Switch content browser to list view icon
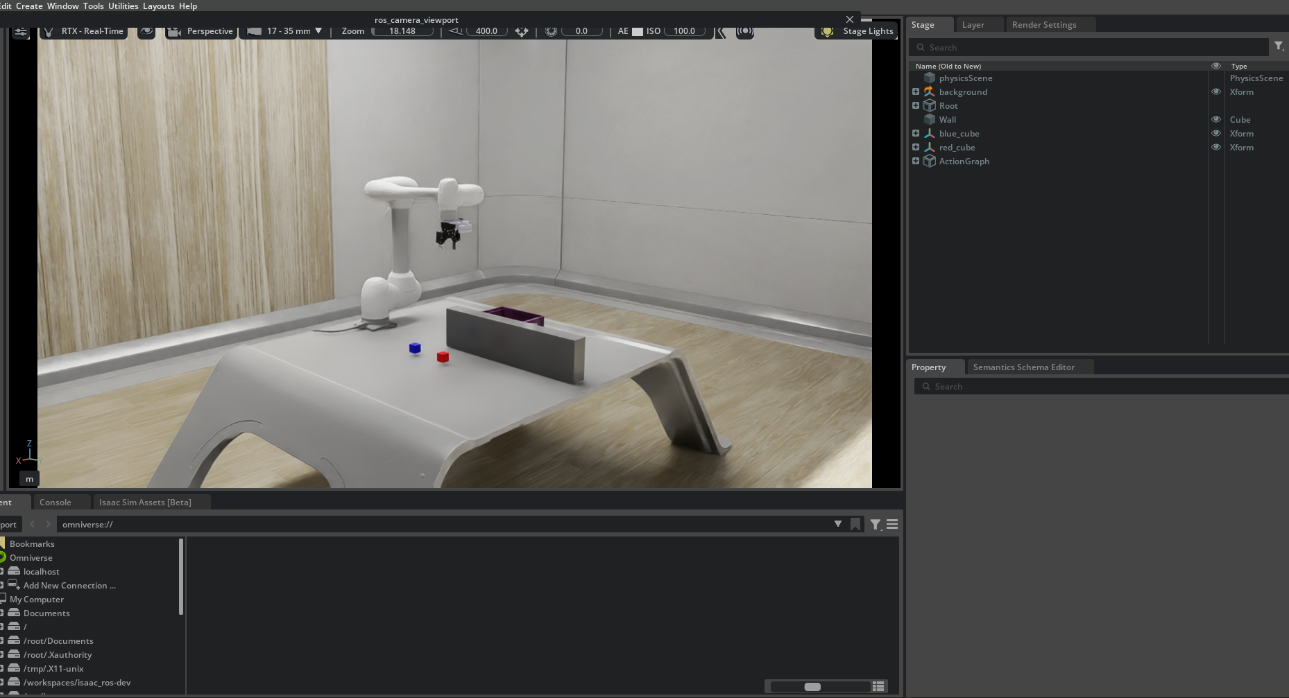 tap(878, 686)
